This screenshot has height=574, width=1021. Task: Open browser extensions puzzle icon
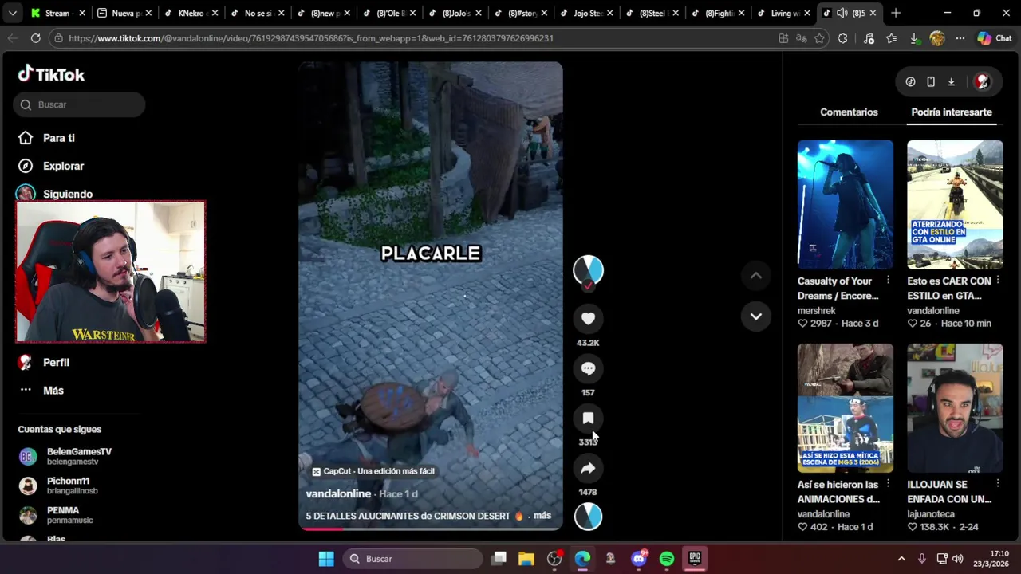coord(842,38)
